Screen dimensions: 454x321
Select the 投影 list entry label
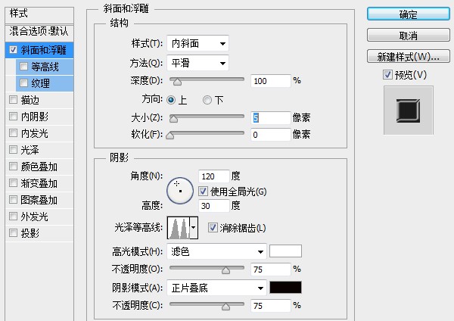click(30, 233)
